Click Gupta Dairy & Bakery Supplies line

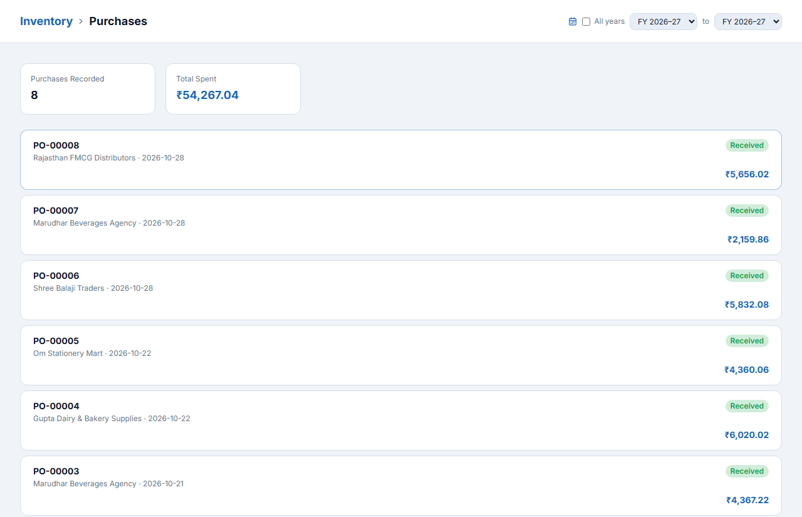click(112, 419)
